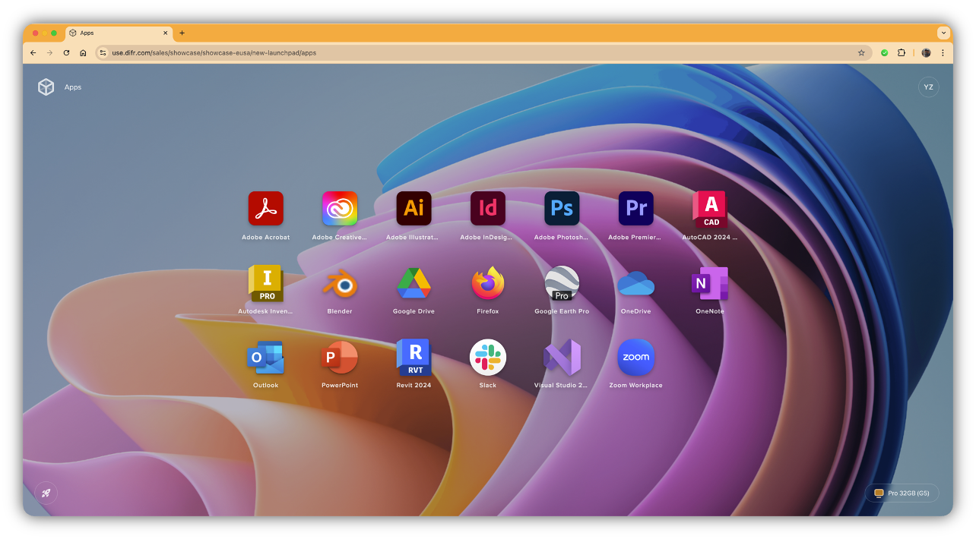
Task: Open the AutoCAD 2024 icon
Action: [710, 208]
